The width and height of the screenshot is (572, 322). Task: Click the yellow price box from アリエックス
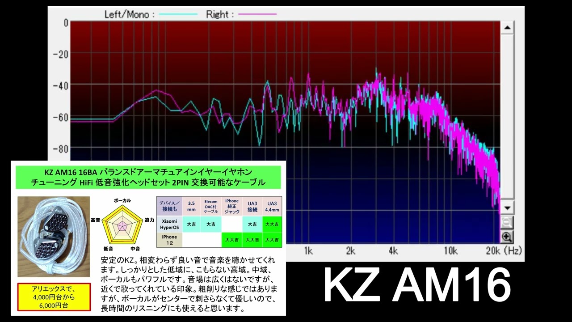[x=54, y=297]
